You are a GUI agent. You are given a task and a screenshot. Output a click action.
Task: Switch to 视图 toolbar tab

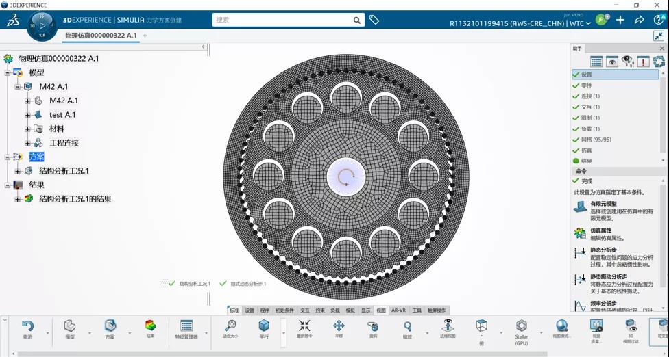[x=381, y=310]
